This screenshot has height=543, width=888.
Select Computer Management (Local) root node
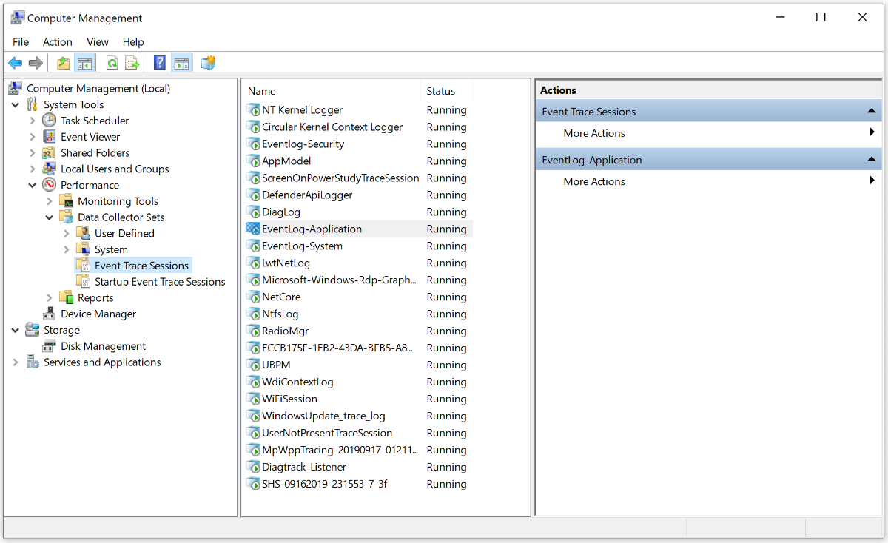click(x=98, y=88)
